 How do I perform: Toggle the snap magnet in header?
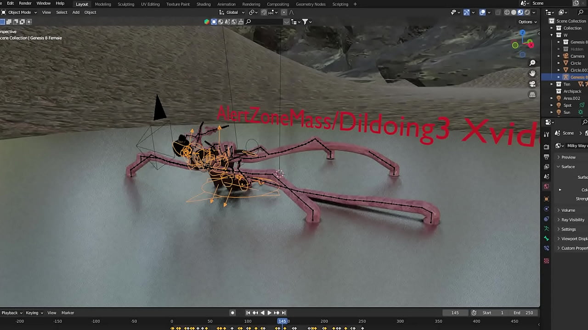click(264, 12)
